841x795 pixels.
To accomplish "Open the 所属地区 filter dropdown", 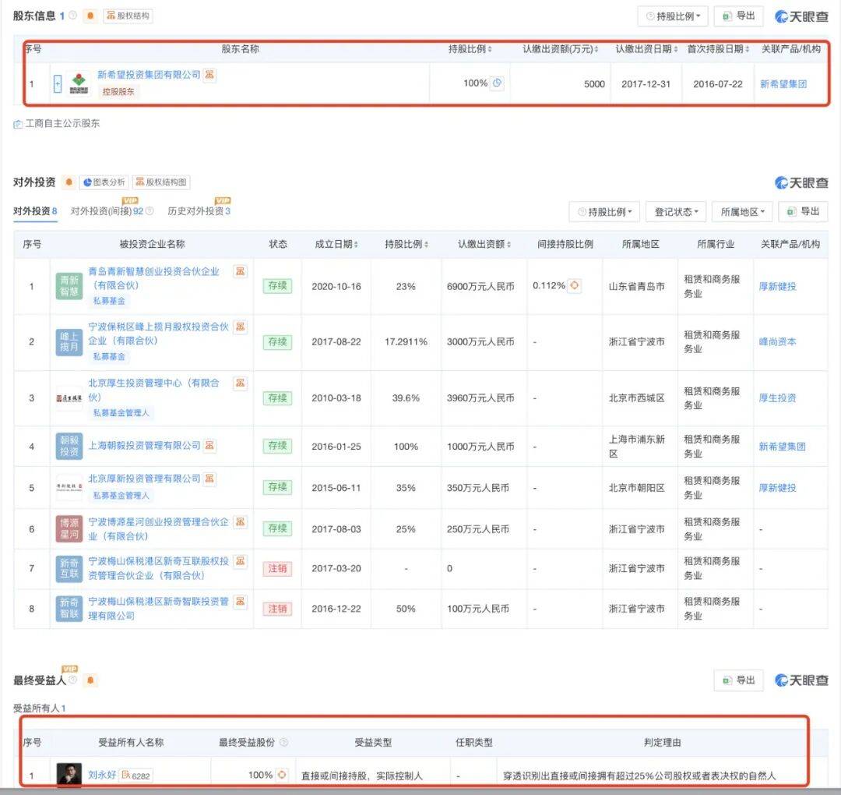I will pos(743,211).
